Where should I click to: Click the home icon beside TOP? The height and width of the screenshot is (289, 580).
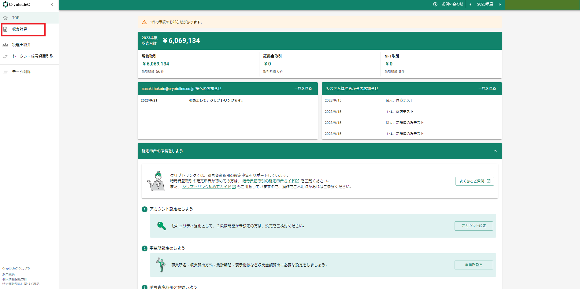coord(6,18)
